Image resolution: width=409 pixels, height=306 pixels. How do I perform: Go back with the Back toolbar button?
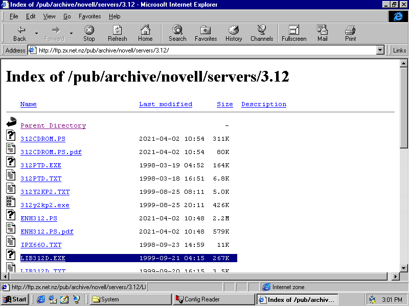tap(20, 33)
